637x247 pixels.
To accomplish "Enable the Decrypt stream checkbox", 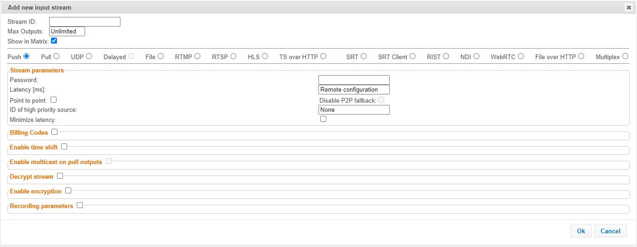I will pyautogui.click(x=60, y=176).
